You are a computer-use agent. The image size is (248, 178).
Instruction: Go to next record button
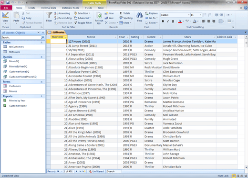pos(77,171)
